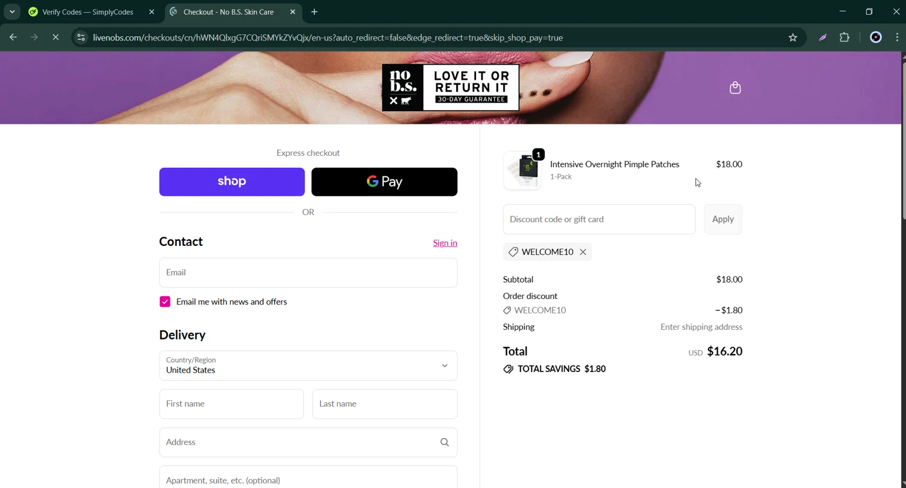The image size is (906, 488).
Task: Click the browser address bar URL
Action: click(328, 37)
